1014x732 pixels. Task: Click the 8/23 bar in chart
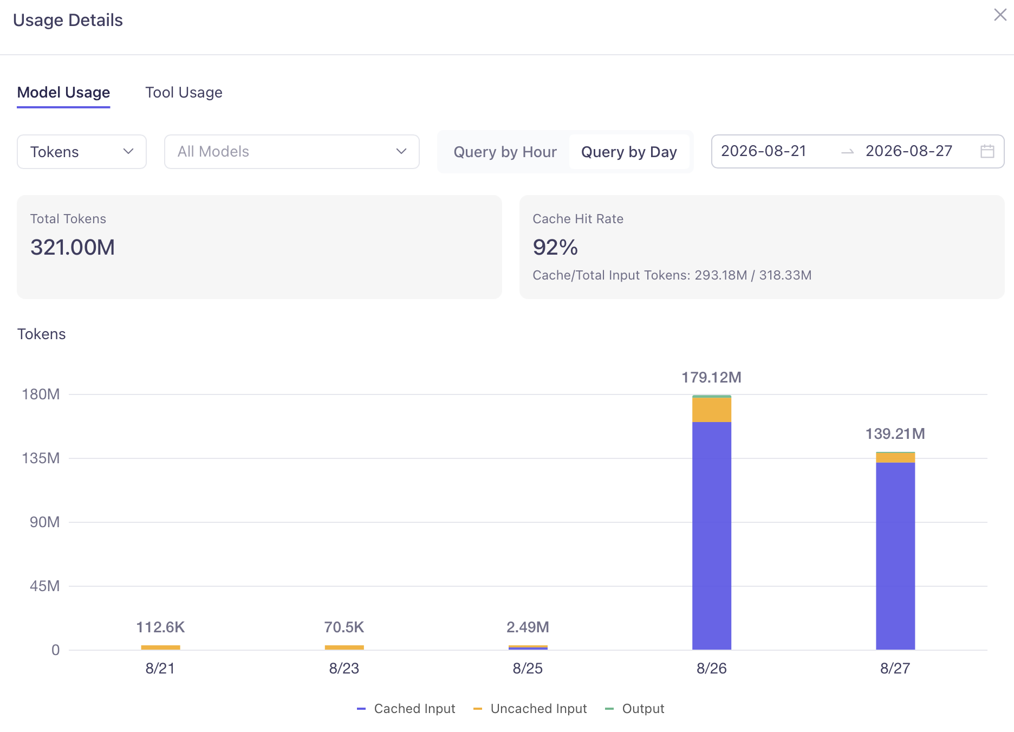tap(344, 647)
